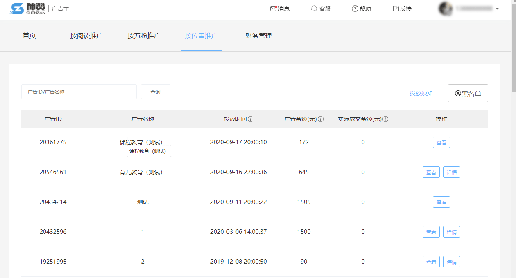516x278 pixels.
Task: Click info icon beside 实际成交金额(元)
Action: (385, 119)
